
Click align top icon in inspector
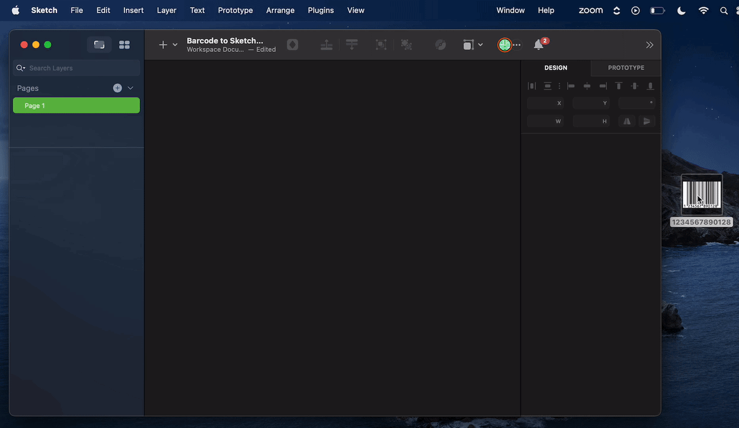(x=619, y=86)
